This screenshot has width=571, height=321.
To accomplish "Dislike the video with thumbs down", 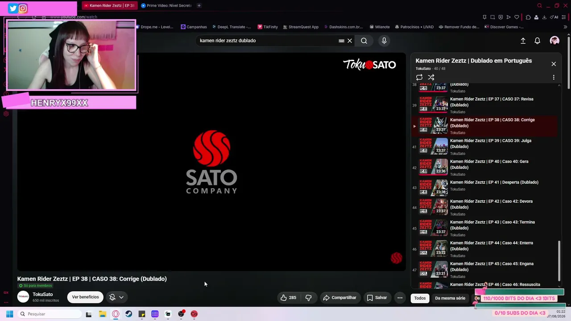I will pos(308,297).
